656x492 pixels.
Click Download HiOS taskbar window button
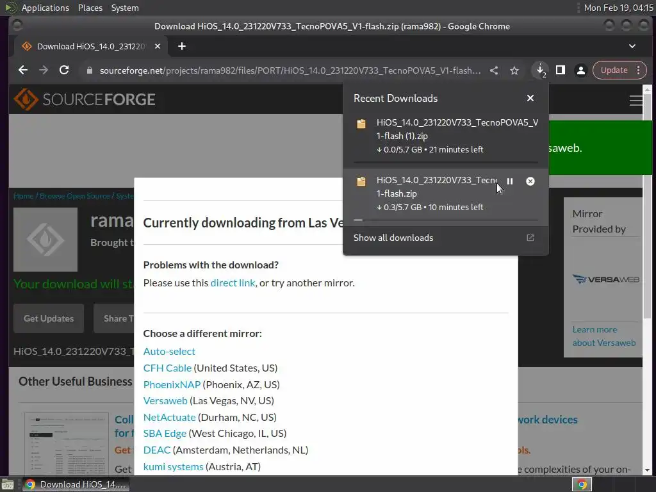pos(76,484)
